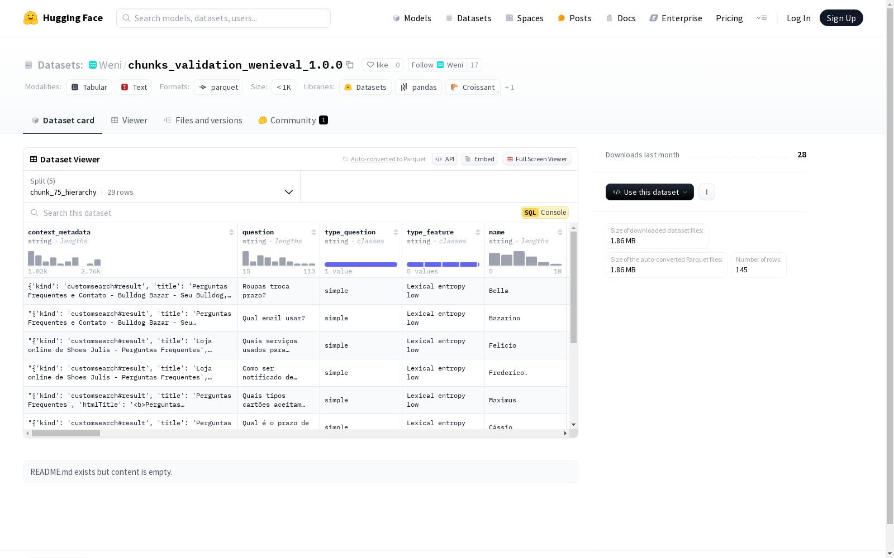This screenshot has width=894, height=558.
Task: Go to the Pricing page
Action: [729, 18]
